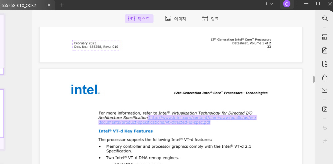
Task: Switch to 링크 link editing mode
Action: [x=210, y=19]
